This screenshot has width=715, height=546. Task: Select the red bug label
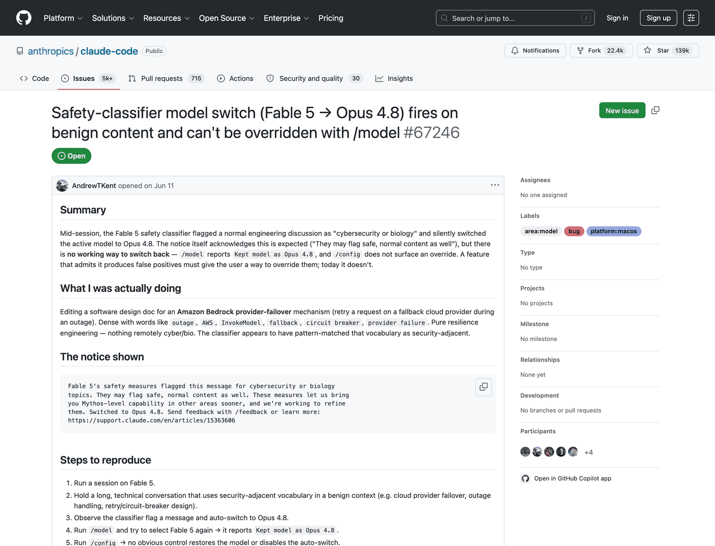pos(574,231)
